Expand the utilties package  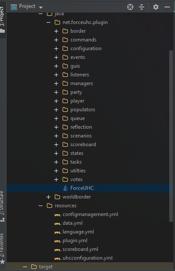click(x=56, y=171)
